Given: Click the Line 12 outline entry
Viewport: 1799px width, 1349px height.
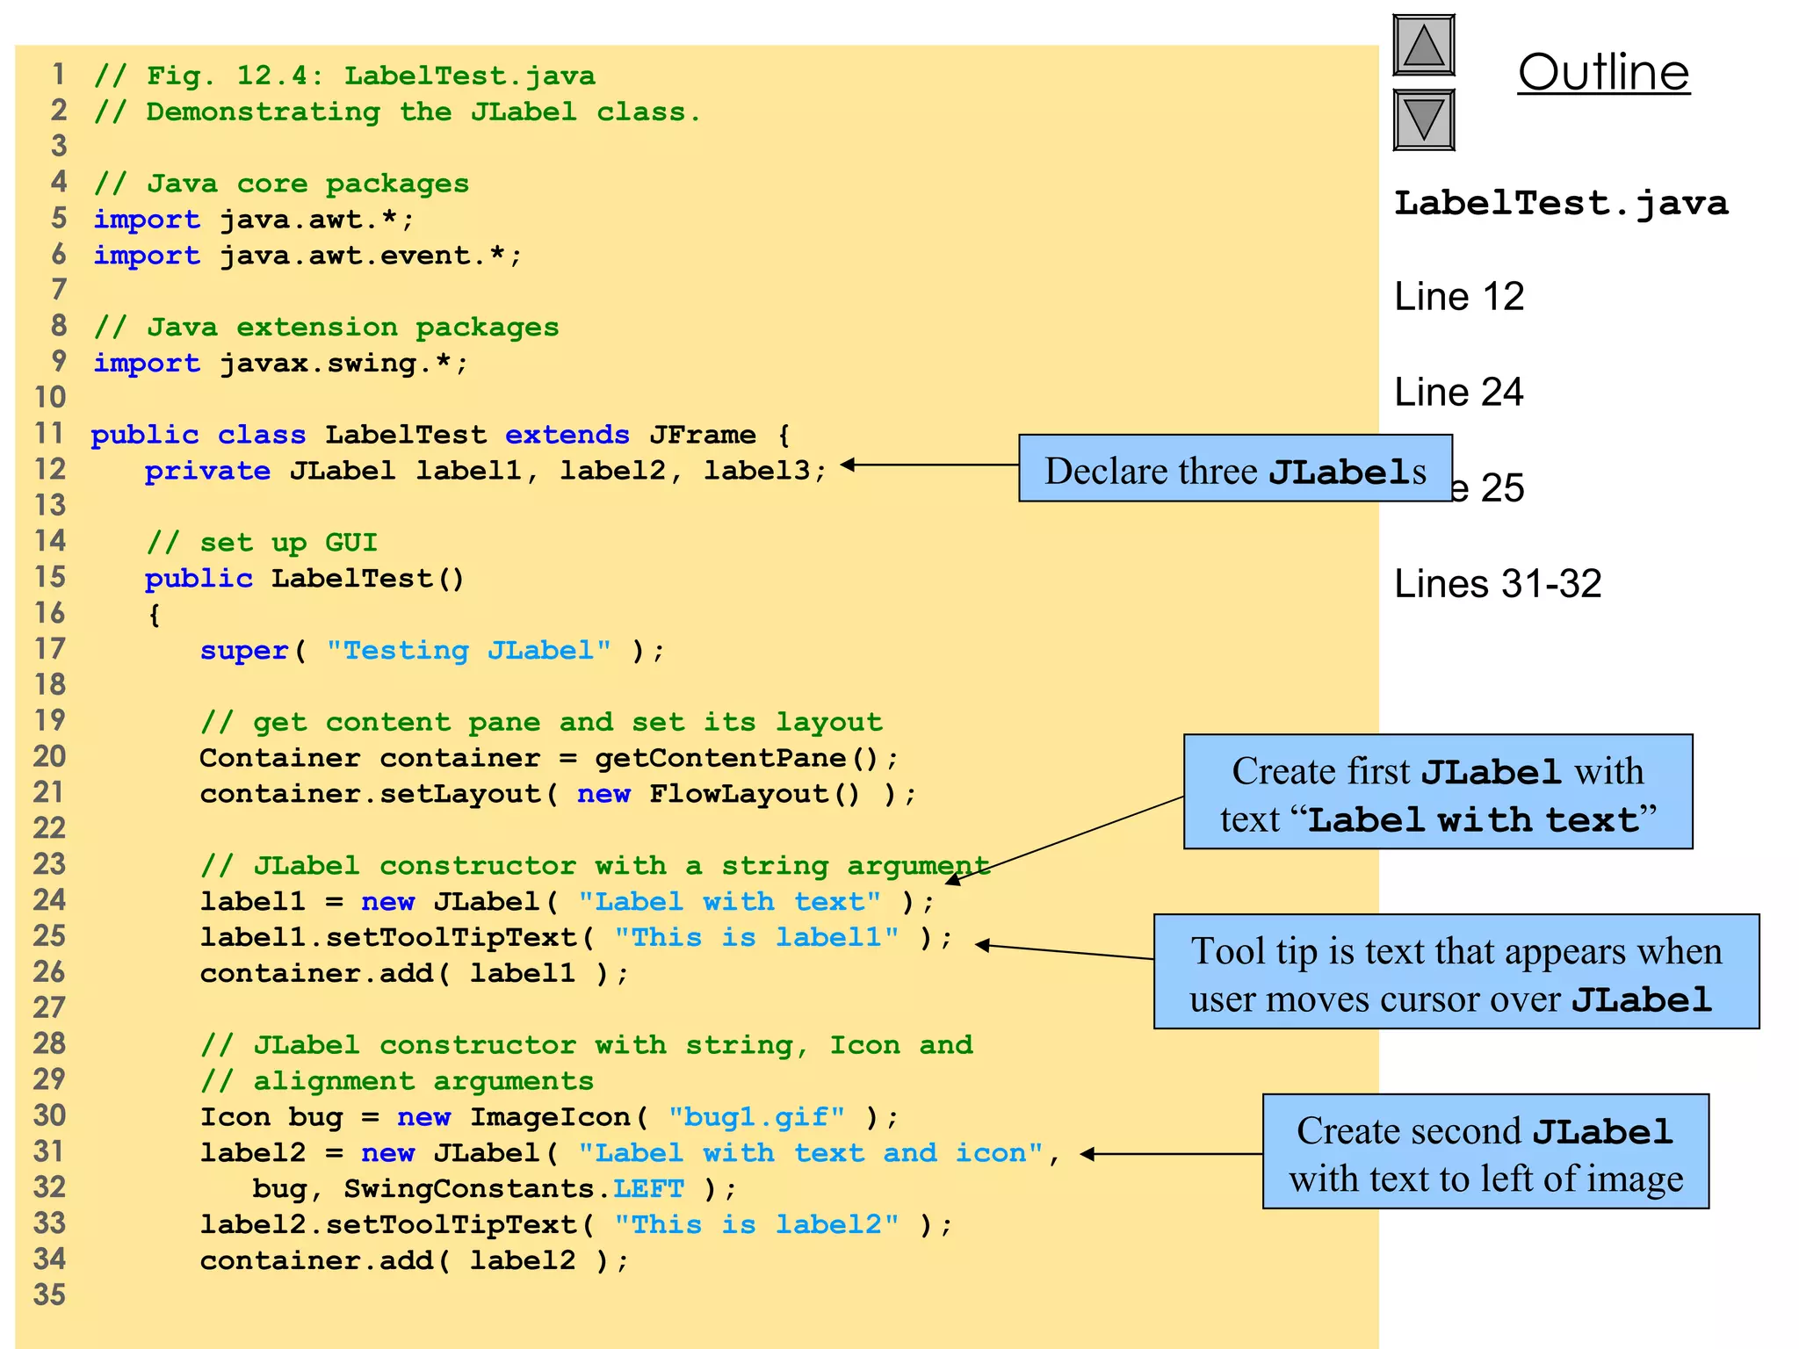Looking at the screenshot, I should point(1458,297).
